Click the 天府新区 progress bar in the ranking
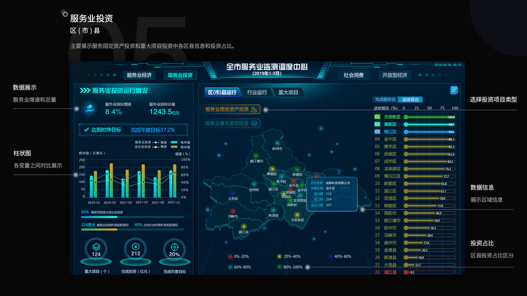The width and height of the screenshot is (527, 296). [430, 117]
